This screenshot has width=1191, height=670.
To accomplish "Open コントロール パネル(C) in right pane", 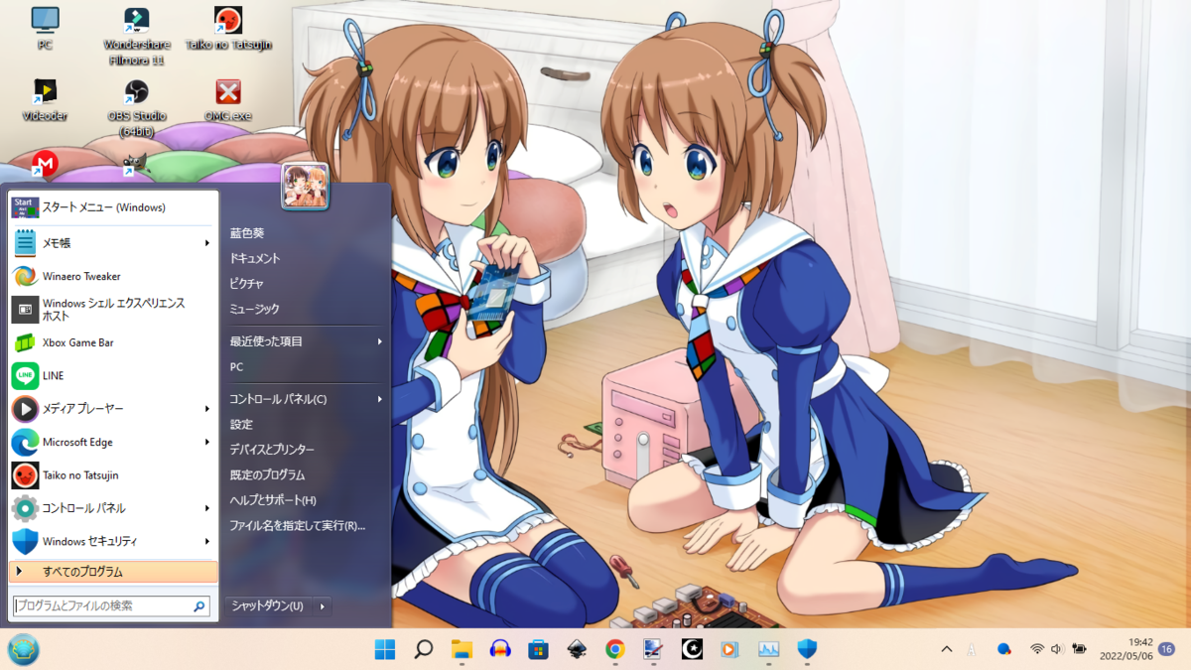I will click(278, 399).
